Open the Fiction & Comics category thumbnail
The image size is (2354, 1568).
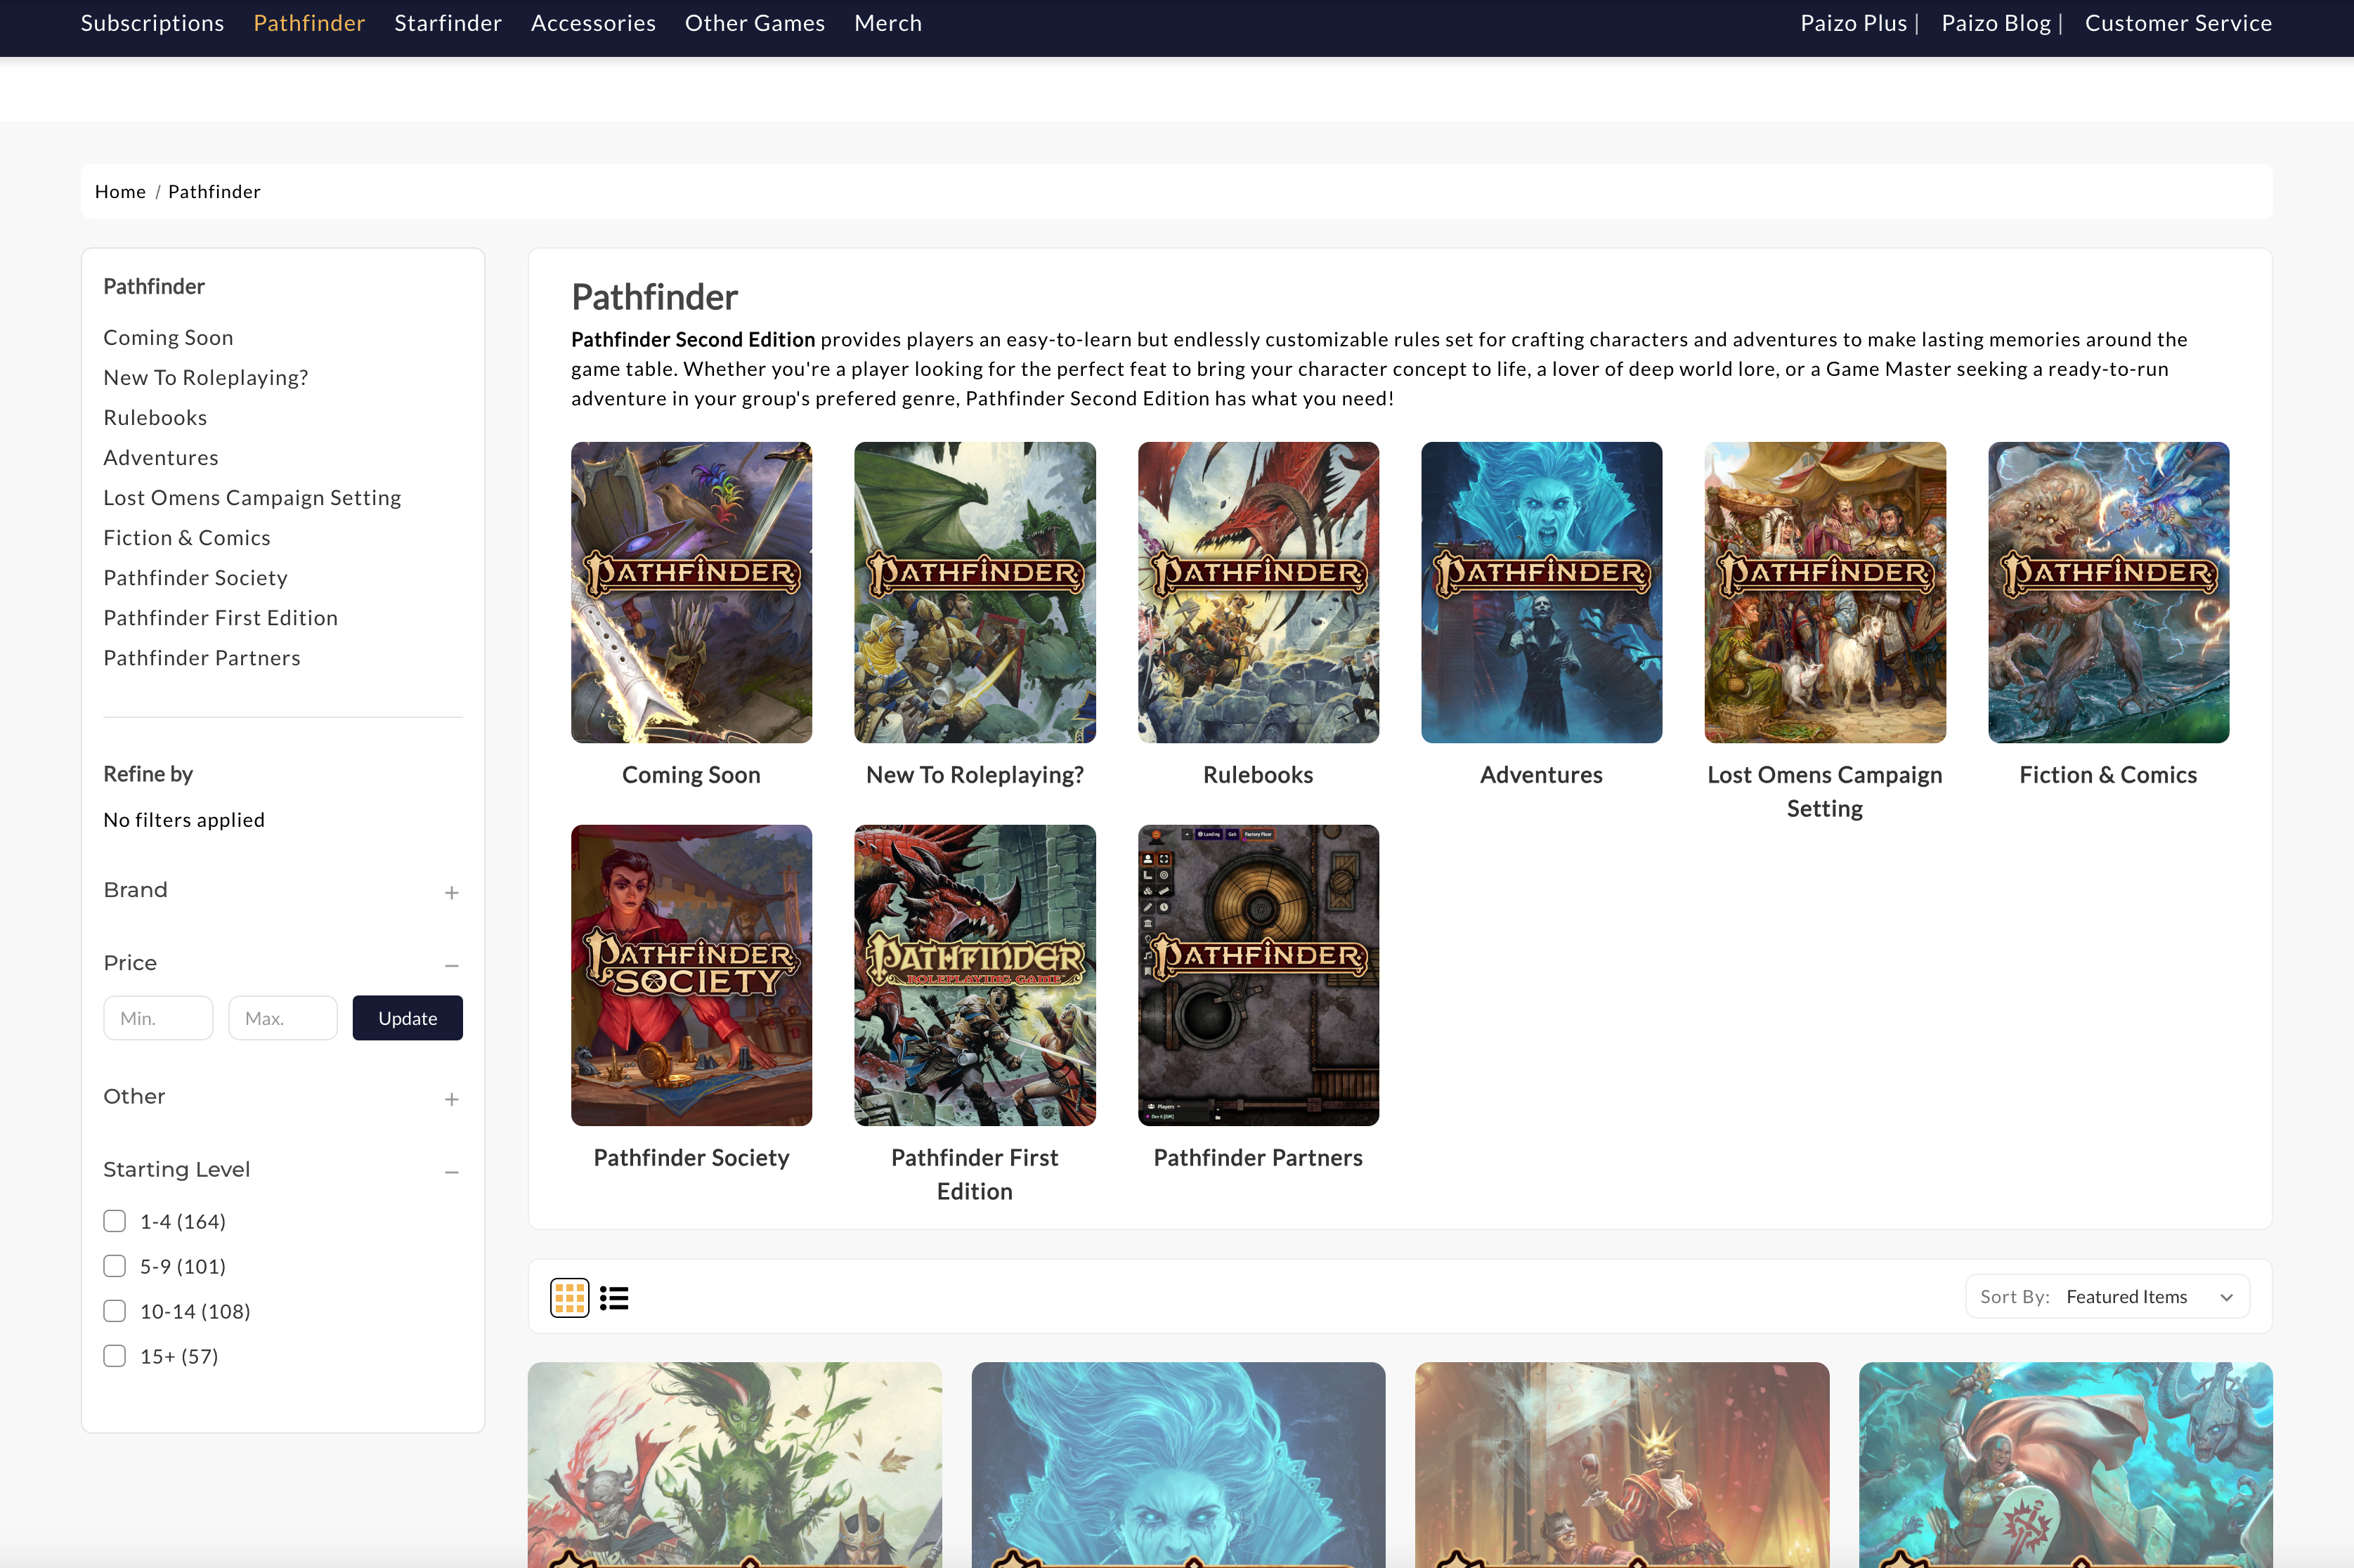tap(2107, 592)
